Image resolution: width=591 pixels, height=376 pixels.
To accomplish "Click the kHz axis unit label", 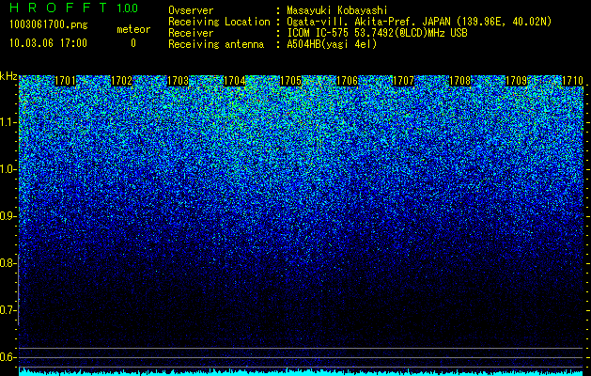I will click(x=8, y=76).
